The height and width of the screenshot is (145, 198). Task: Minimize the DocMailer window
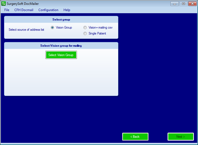click(x=174, y=4)
